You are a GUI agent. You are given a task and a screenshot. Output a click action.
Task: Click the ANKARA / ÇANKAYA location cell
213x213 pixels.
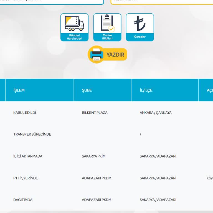click(156, 113)
